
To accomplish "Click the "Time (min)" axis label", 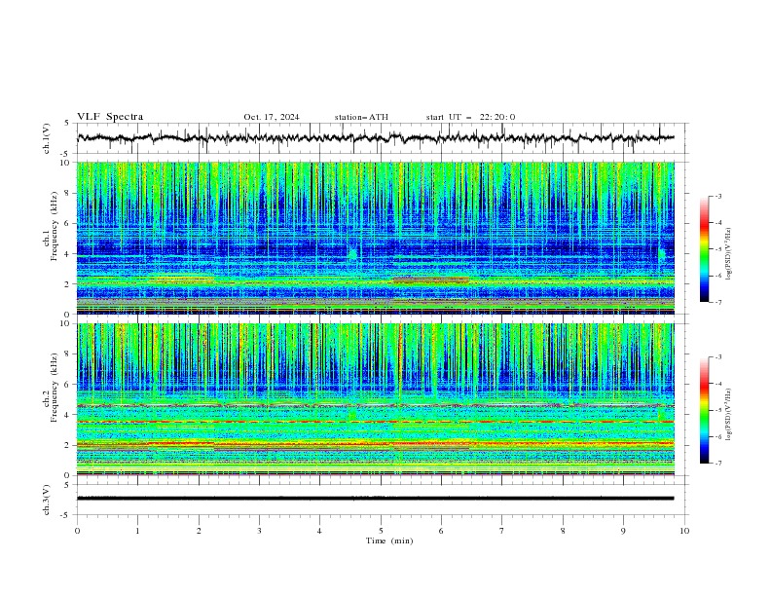I will pos(389,540).
